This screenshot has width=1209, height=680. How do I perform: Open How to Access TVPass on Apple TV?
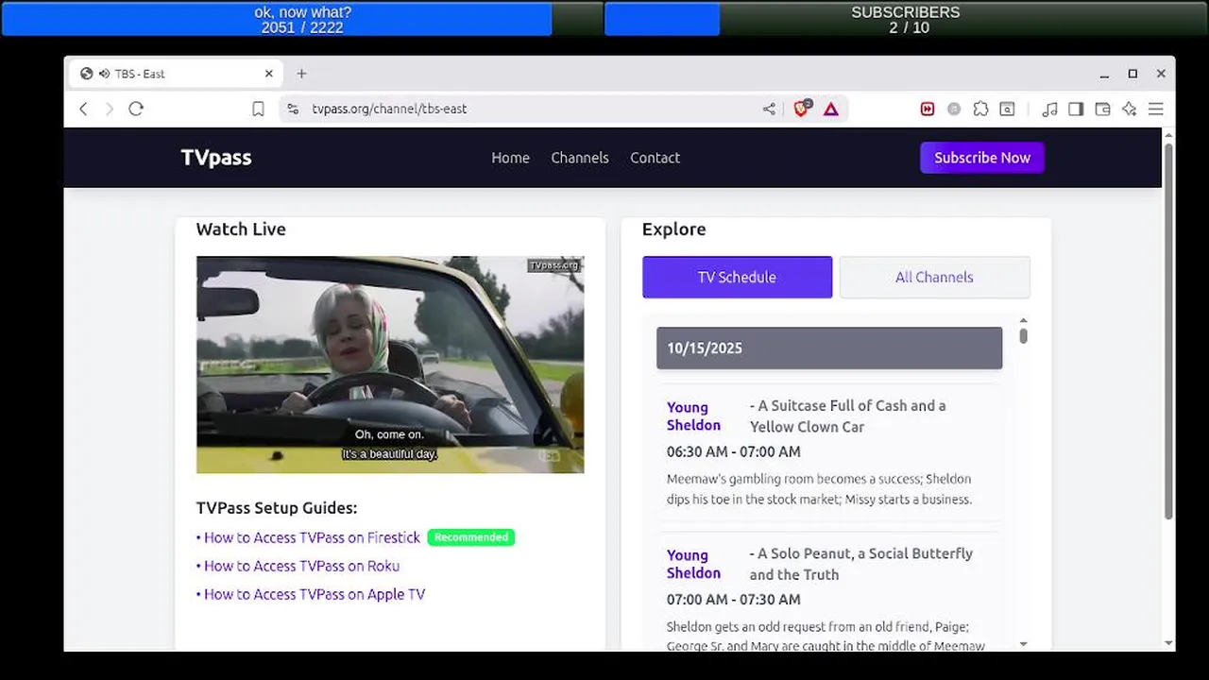[x=315, y=594]
